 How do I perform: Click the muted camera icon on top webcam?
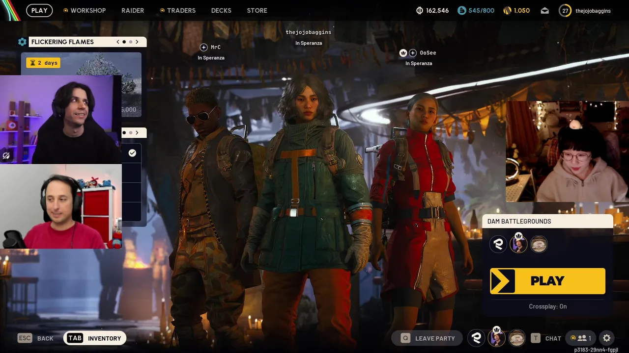click(6, 156)
